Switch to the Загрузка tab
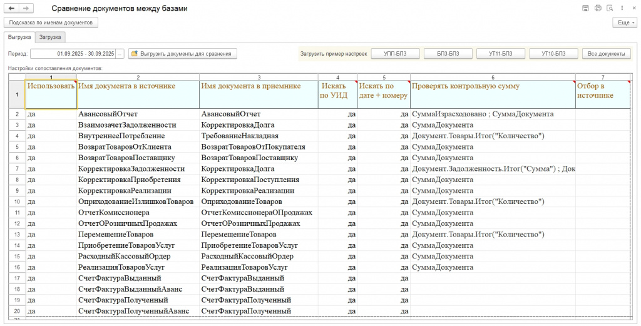This screenshot has width=641, height=326. tap(50, 38)
